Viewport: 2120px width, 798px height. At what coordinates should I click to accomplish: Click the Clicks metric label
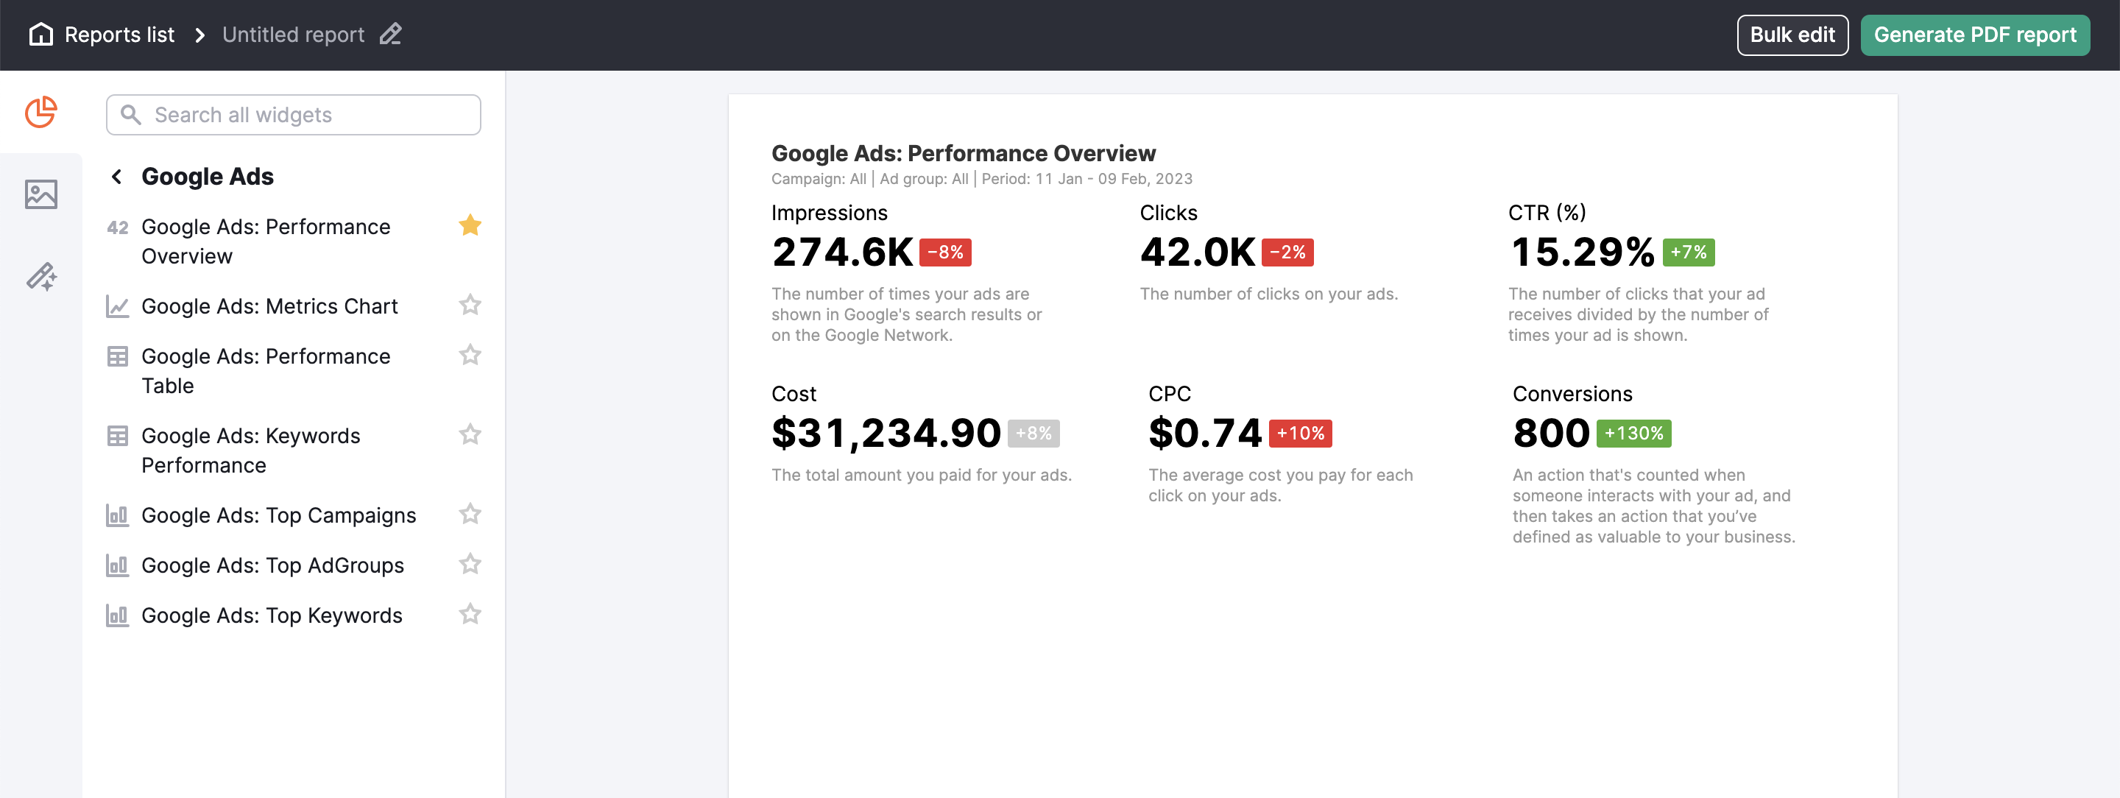point(1169,213)
